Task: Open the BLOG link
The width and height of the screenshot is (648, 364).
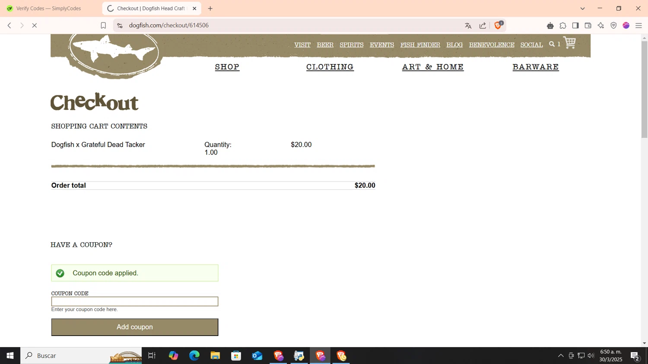Action: [x=454, y=45]
